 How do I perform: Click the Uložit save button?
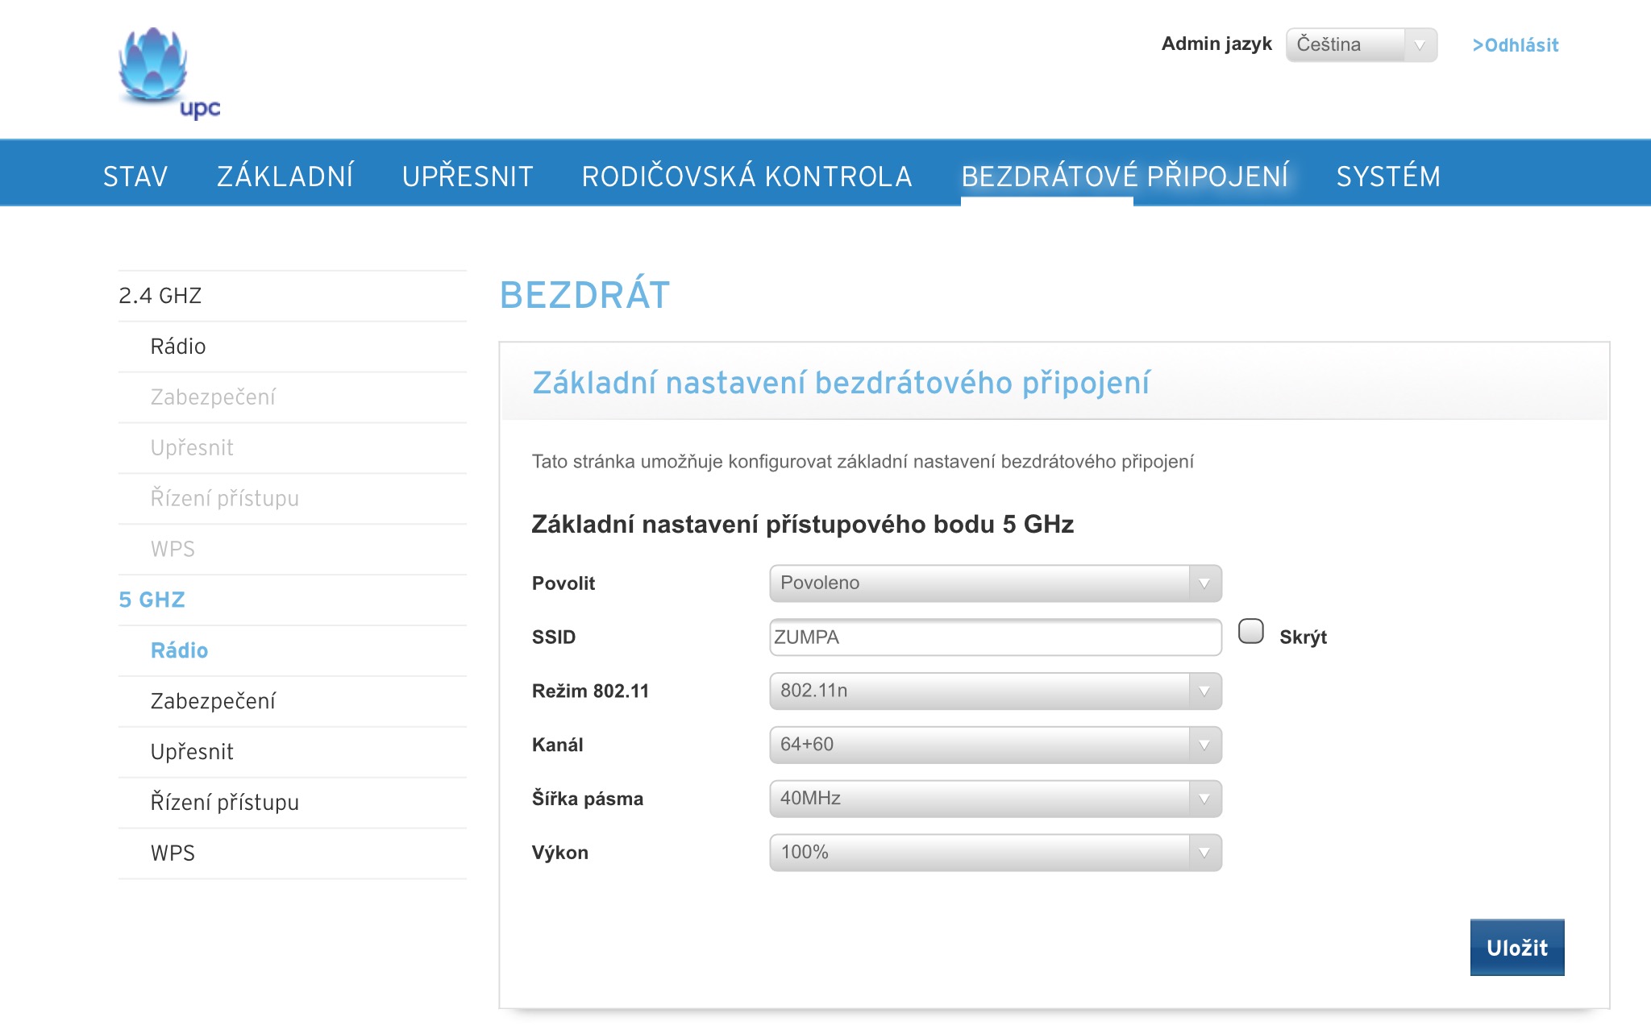[x=1517, y=948]
